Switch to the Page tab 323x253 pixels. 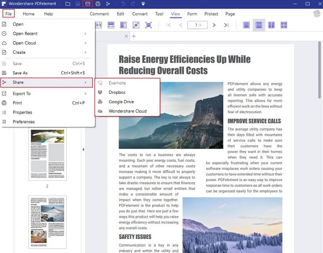click(x=230, y=14)
